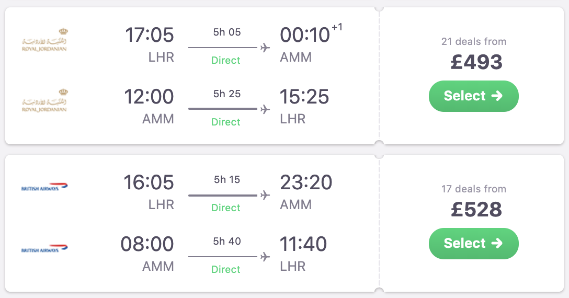Click '17 deals from' label
The height and width of the screenshot is (298, 569).
pos(474,189)
